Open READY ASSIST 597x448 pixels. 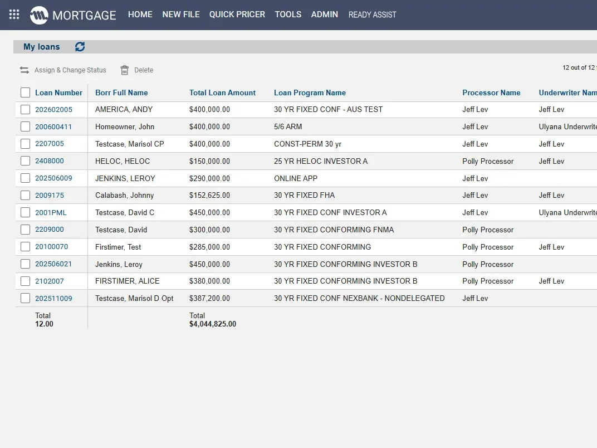pos(373,15)
